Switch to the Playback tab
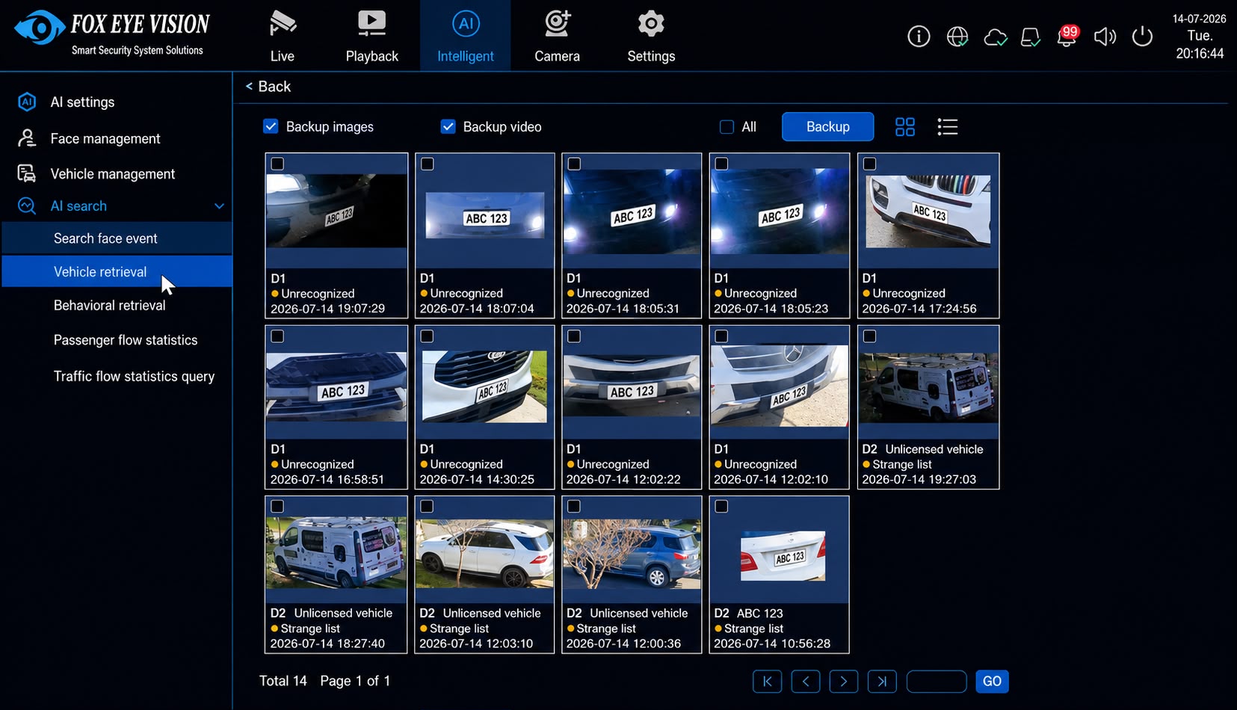Viewport: 1237px width, 710px height. click(371, 36)
